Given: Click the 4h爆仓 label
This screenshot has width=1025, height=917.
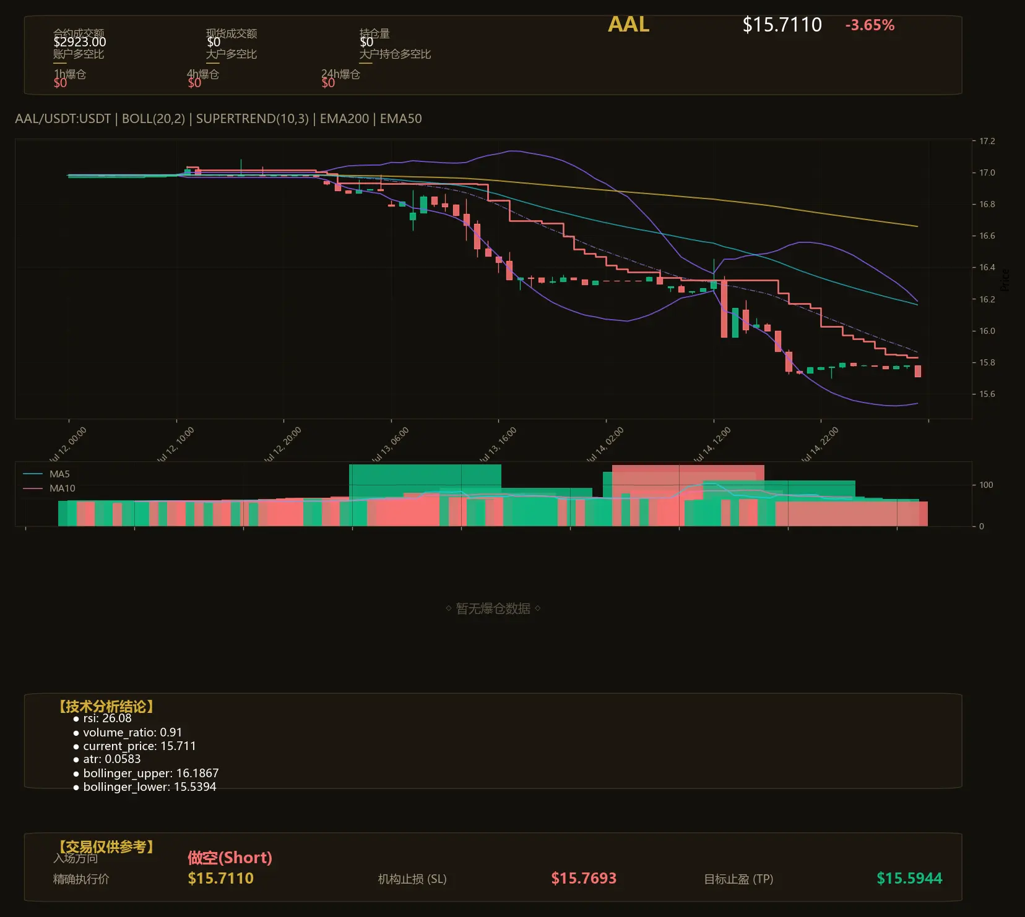Looking at the screenshot, I should coord(203,74).
